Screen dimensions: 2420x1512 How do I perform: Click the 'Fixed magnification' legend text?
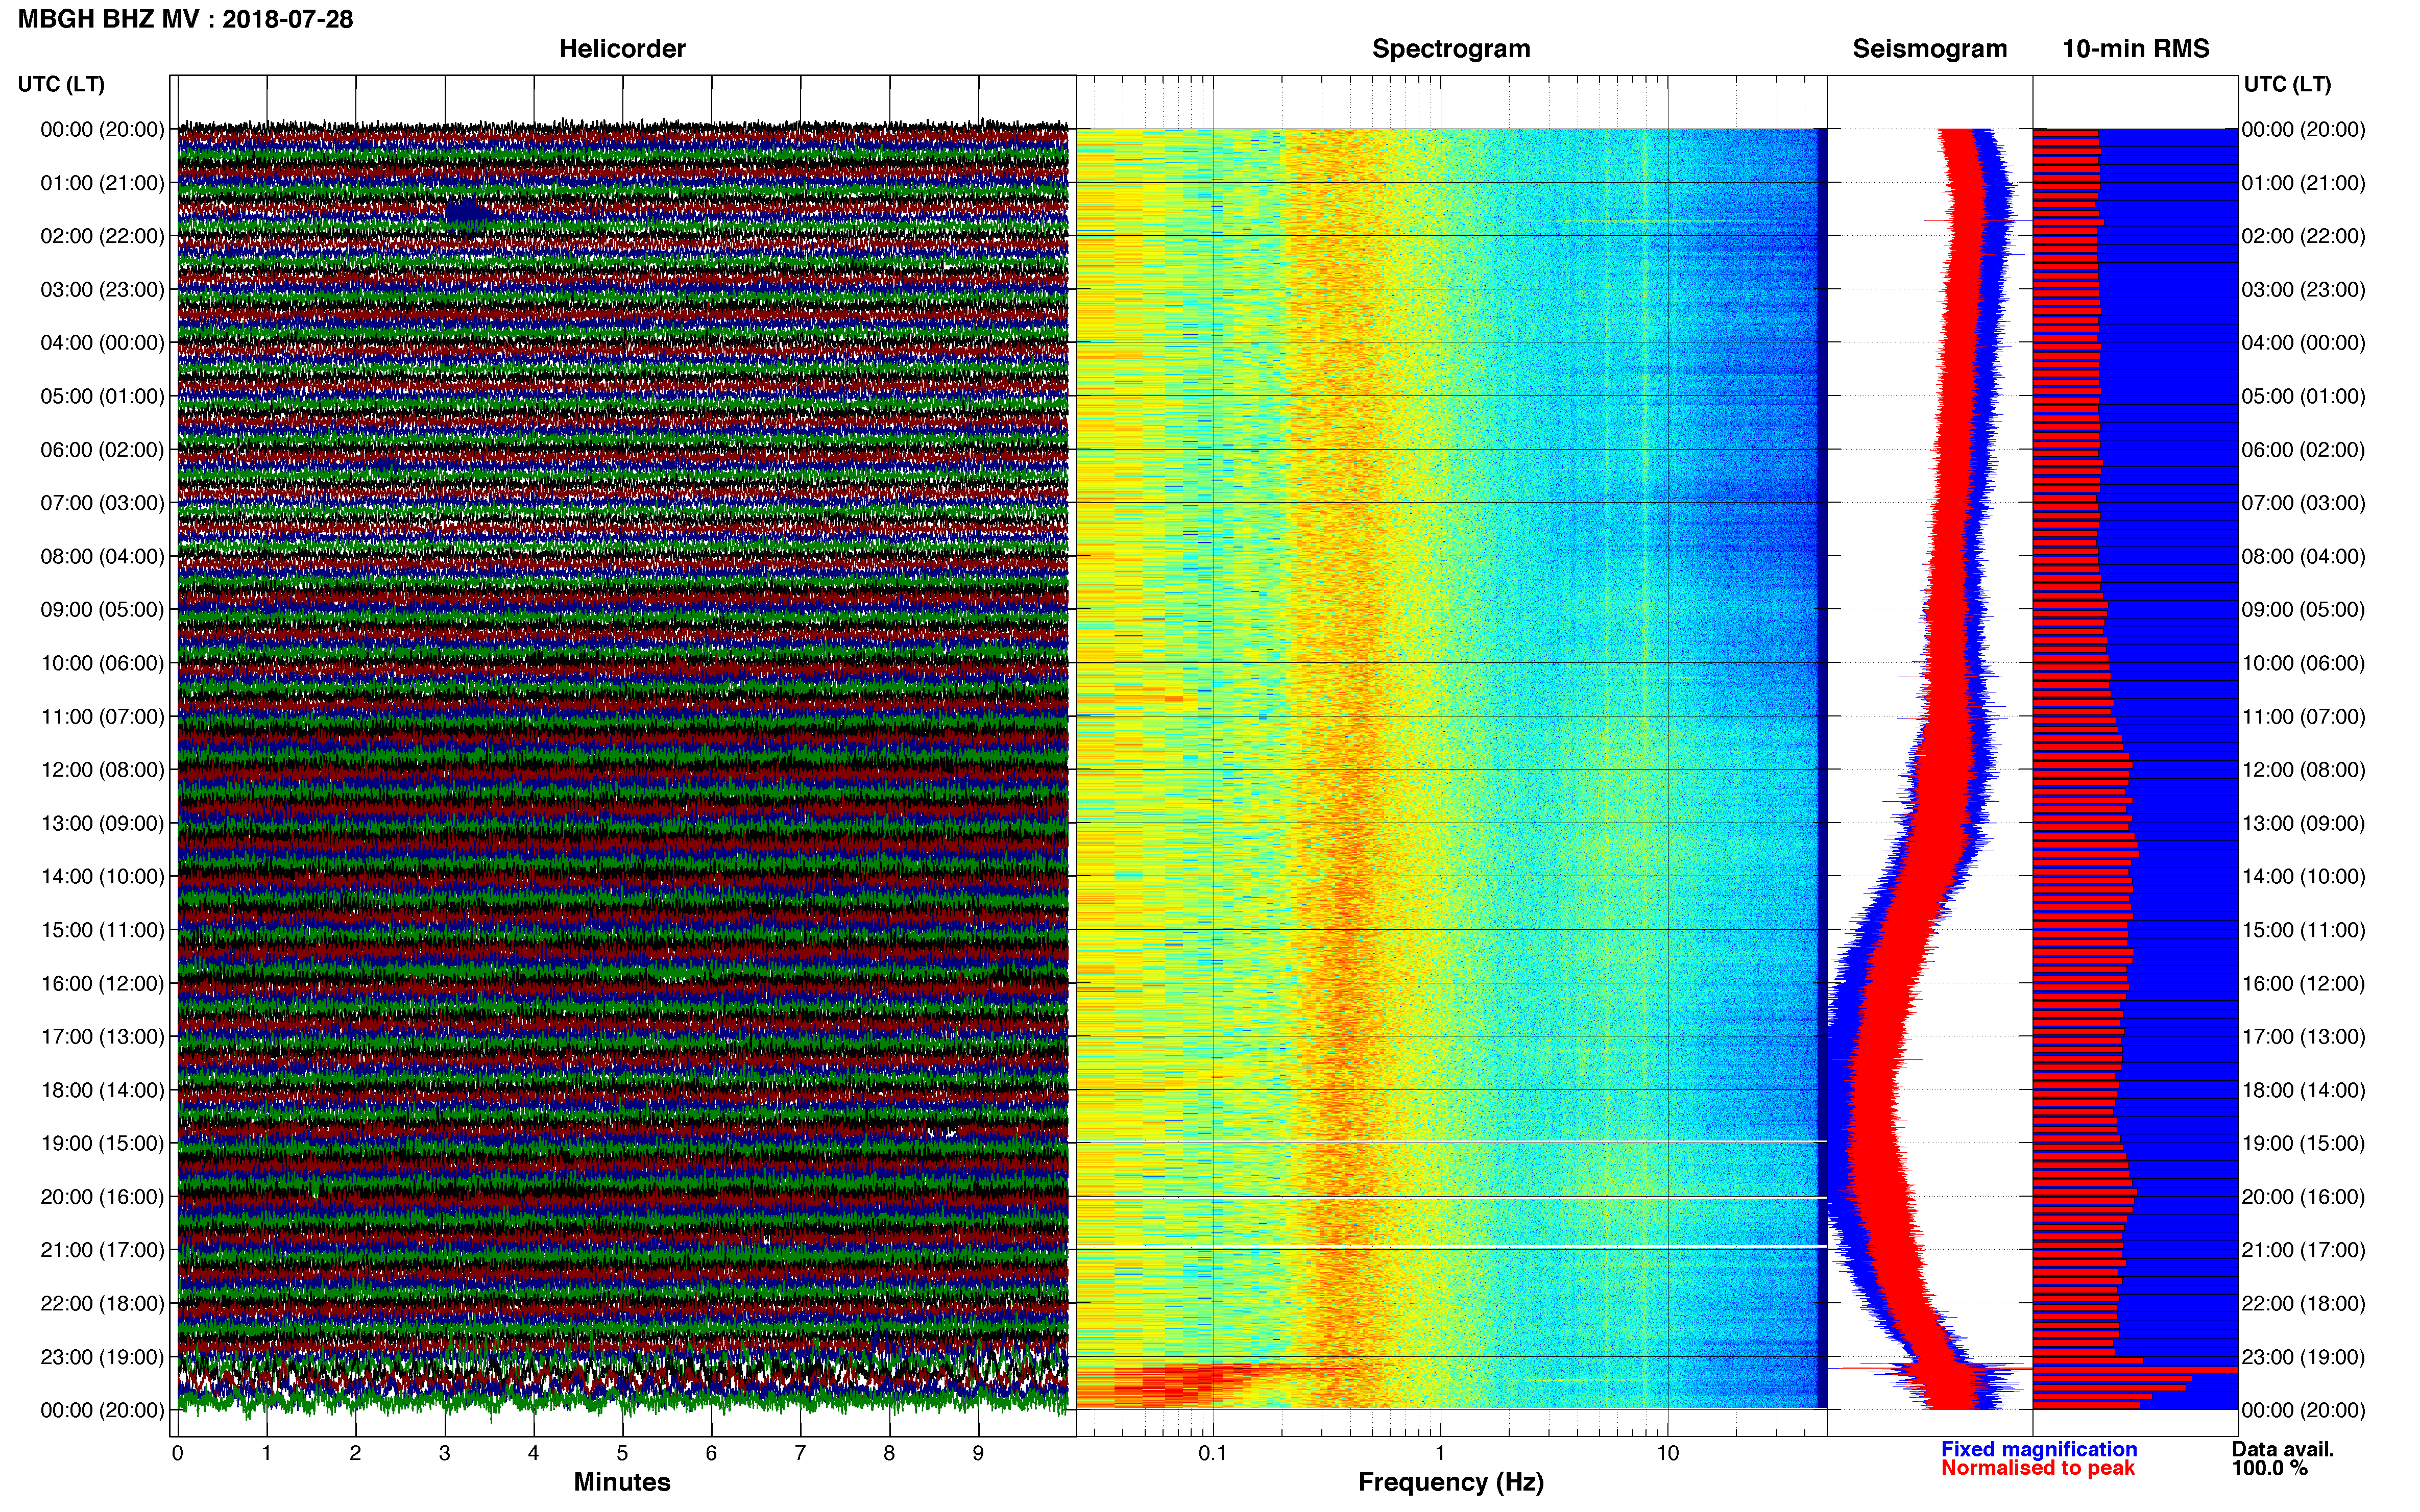[2038, 1449]
